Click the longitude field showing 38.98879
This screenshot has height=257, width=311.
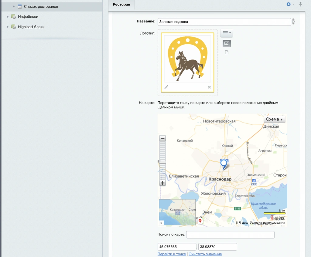[x=217, y=247]
